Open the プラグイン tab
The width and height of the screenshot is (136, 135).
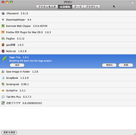point(92,7)
